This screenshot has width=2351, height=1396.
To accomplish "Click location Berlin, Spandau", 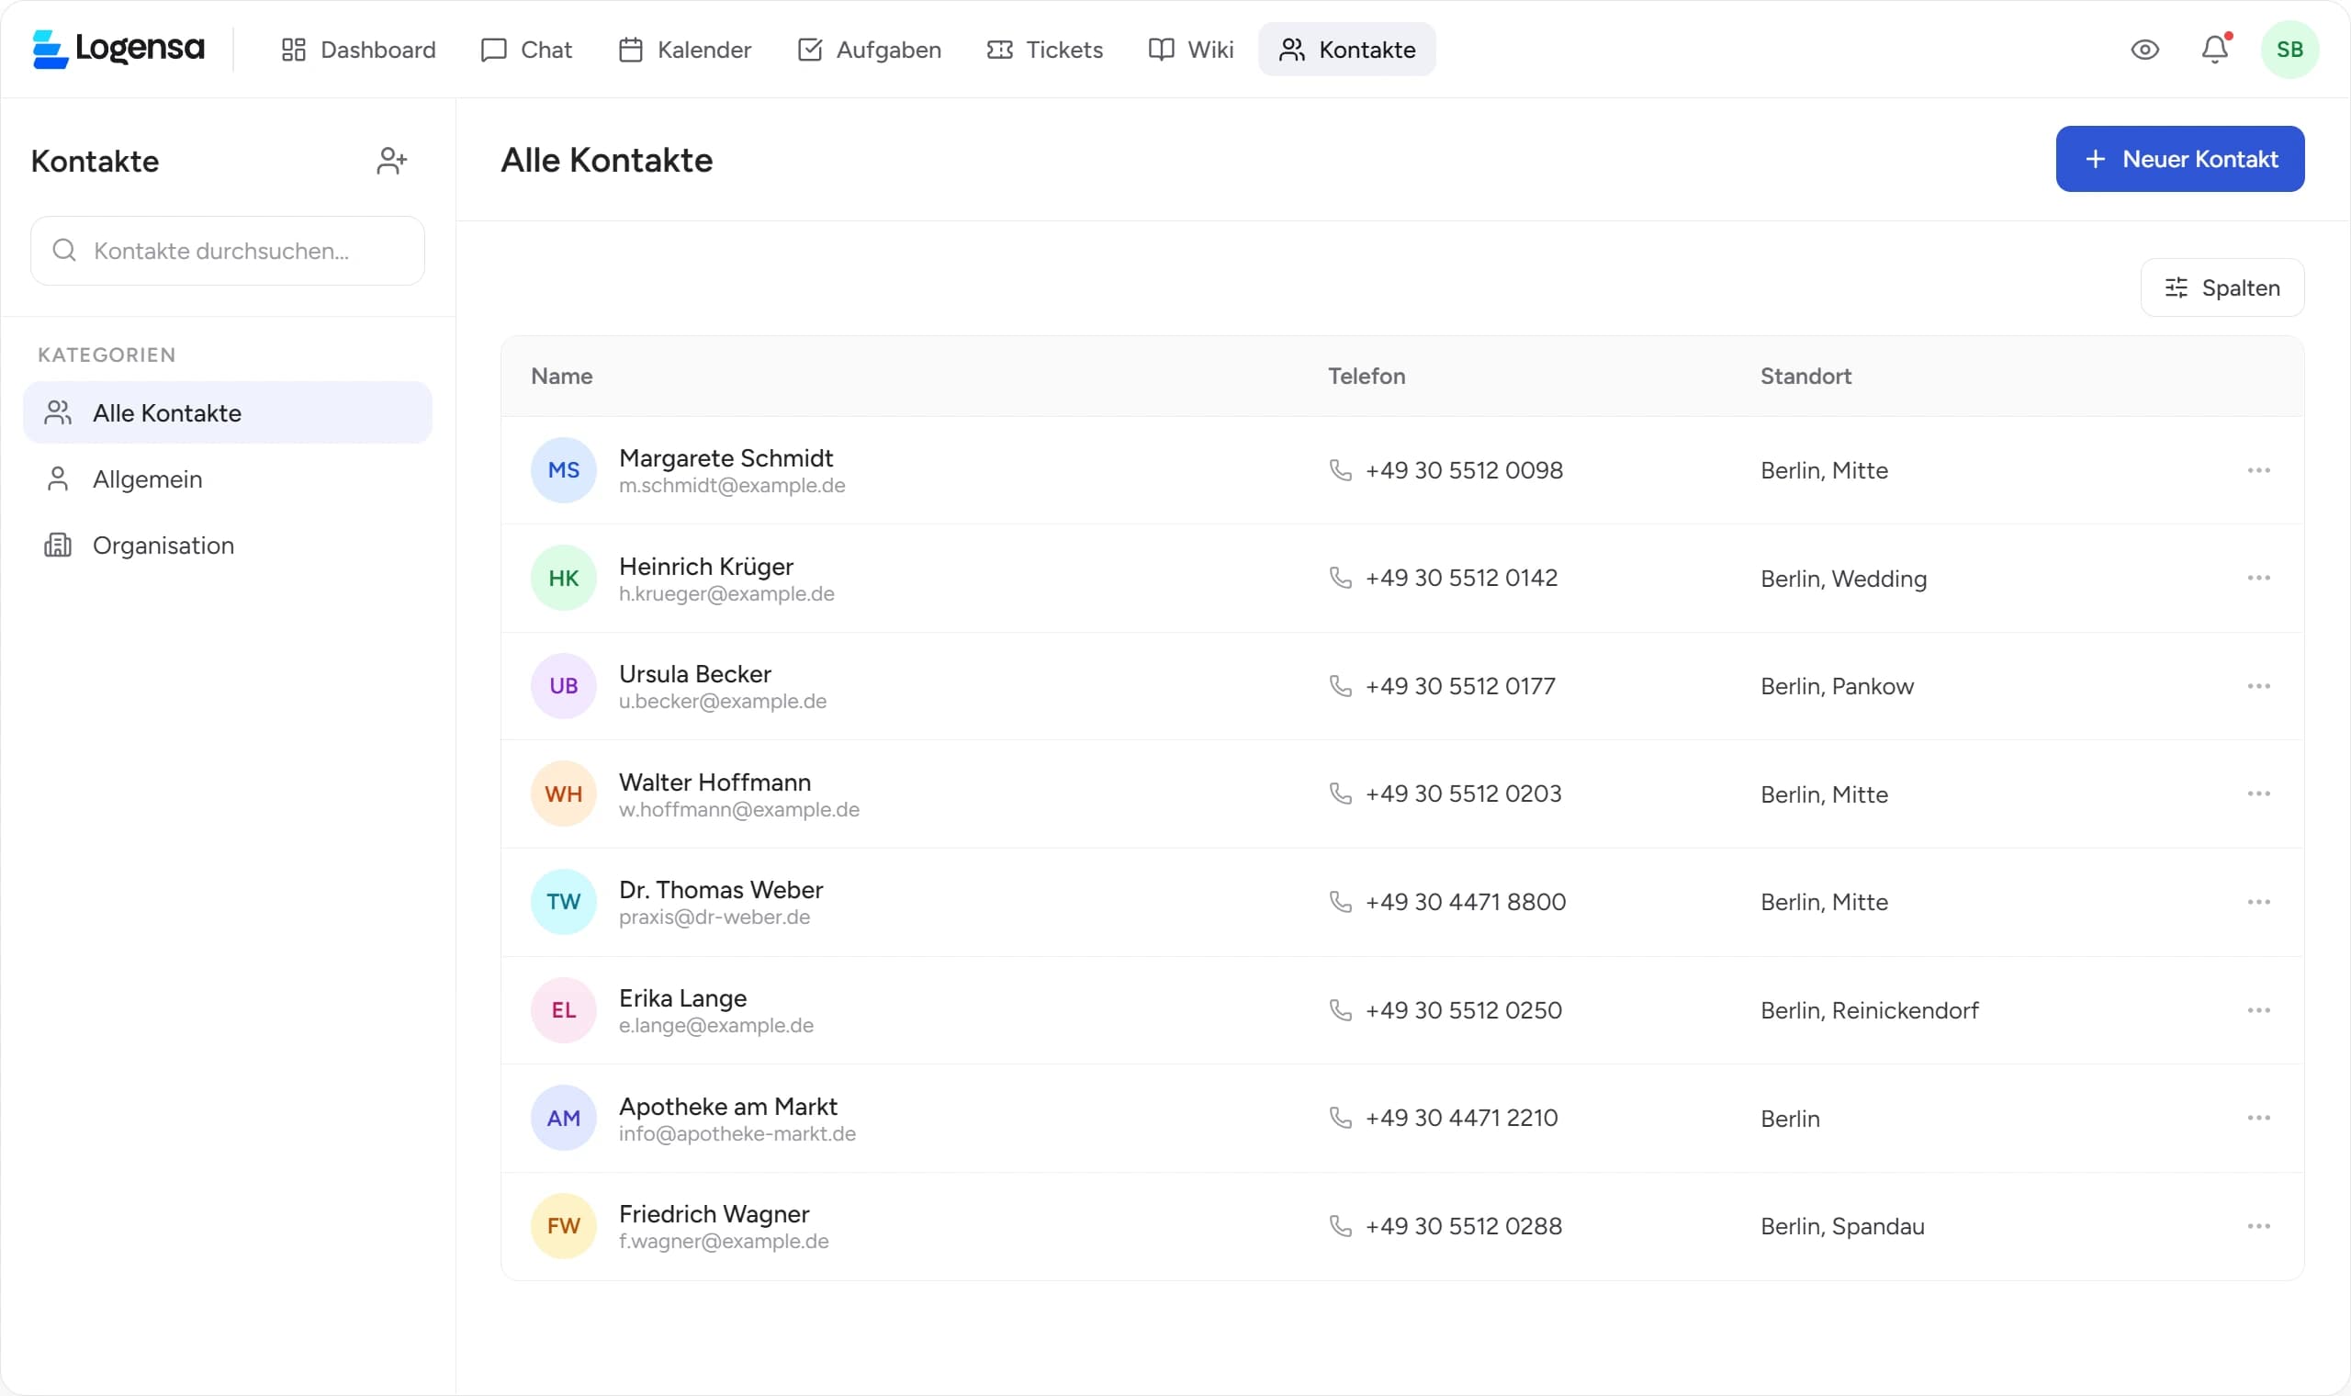I will click(1842, 1227).
